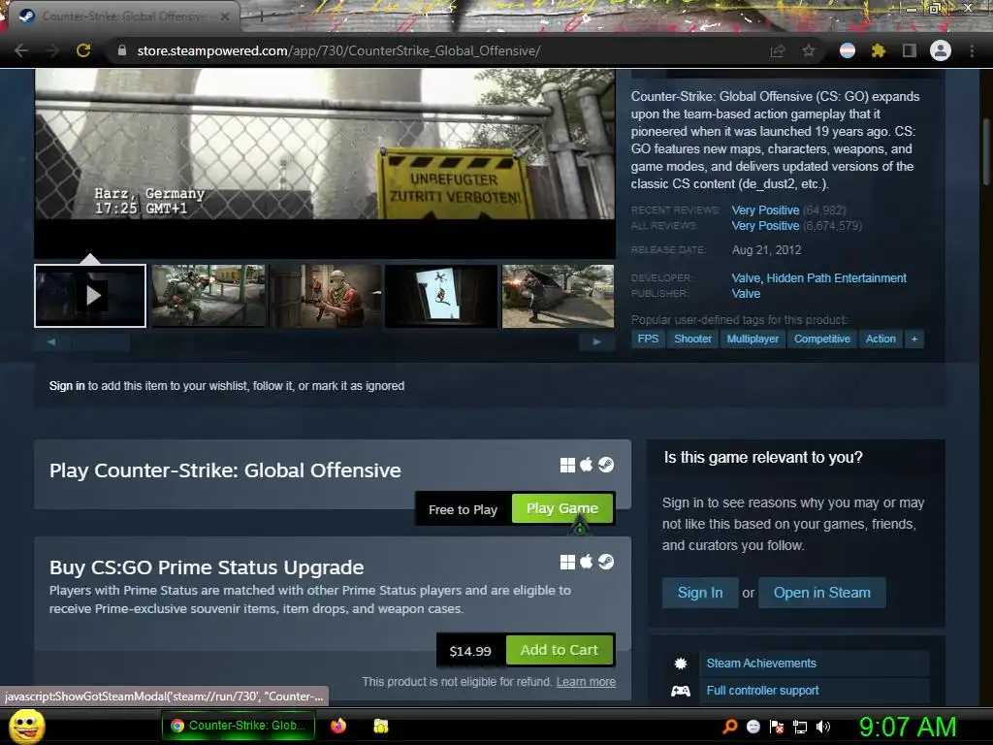Open refund Learn more link
This screenshot has width=993, height=745.
(x=586, y=682)
